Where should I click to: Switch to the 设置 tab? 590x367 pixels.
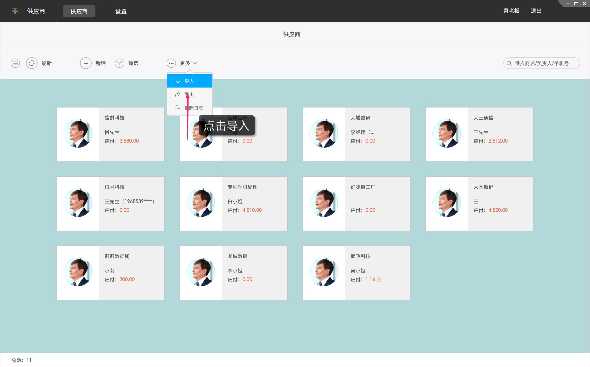click(121, 11)
